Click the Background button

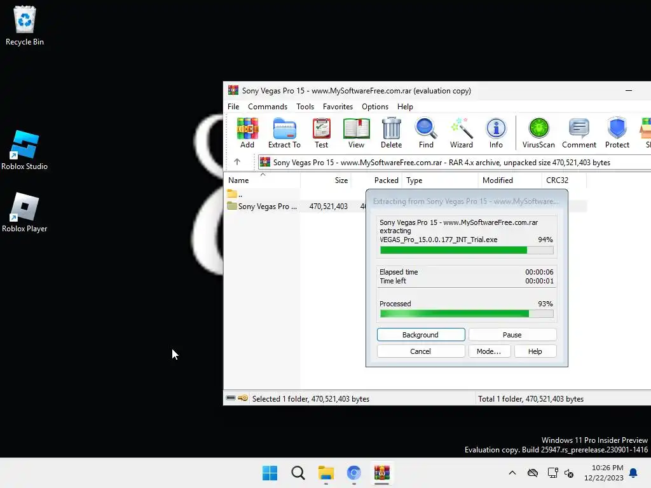point(421,335)
